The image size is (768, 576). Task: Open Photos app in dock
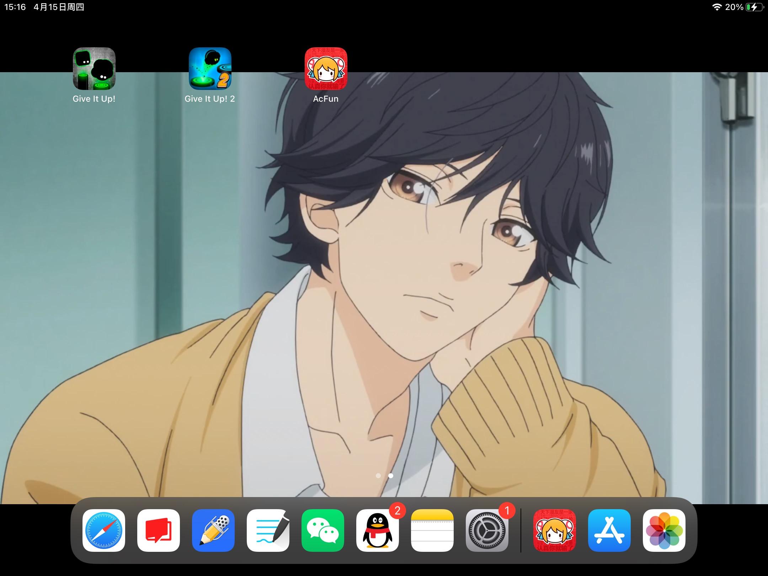pyautogui.click(x=664, y=530)
